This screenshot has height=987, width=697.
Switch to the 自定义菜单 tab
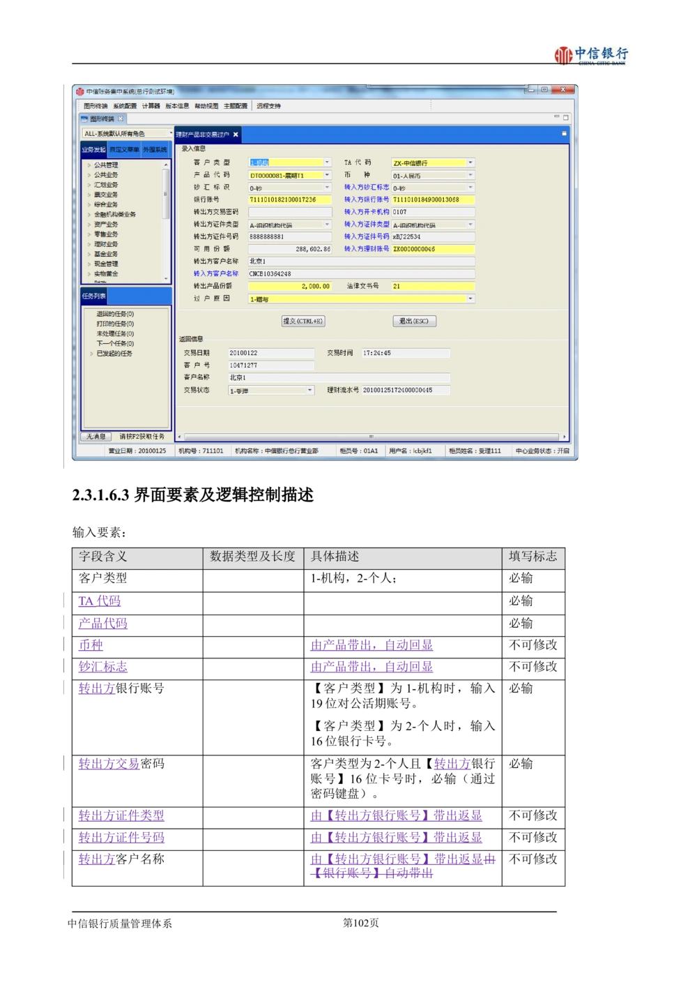click(x=124, y=150)
